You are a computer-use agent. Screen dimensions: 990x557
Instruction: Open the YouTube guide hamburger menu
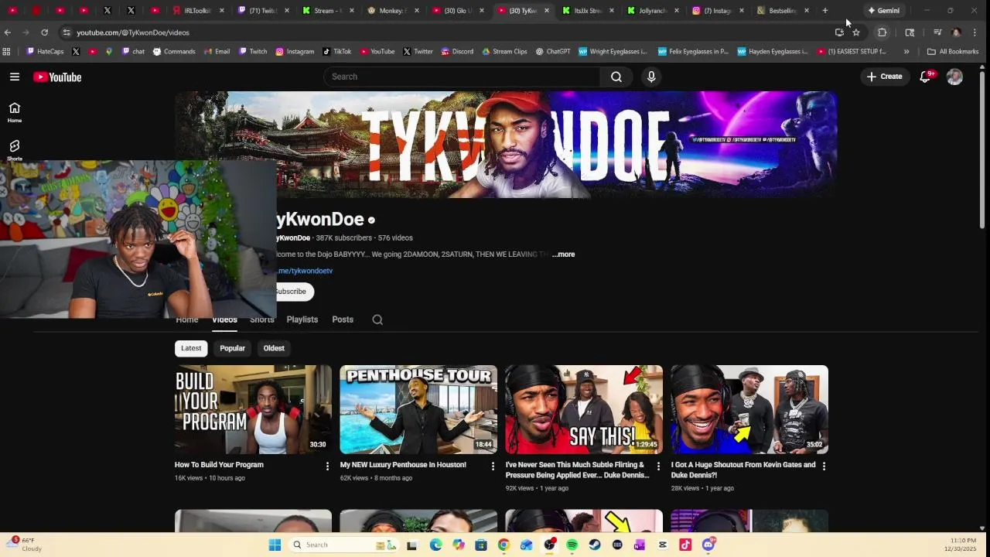point(15,77)
